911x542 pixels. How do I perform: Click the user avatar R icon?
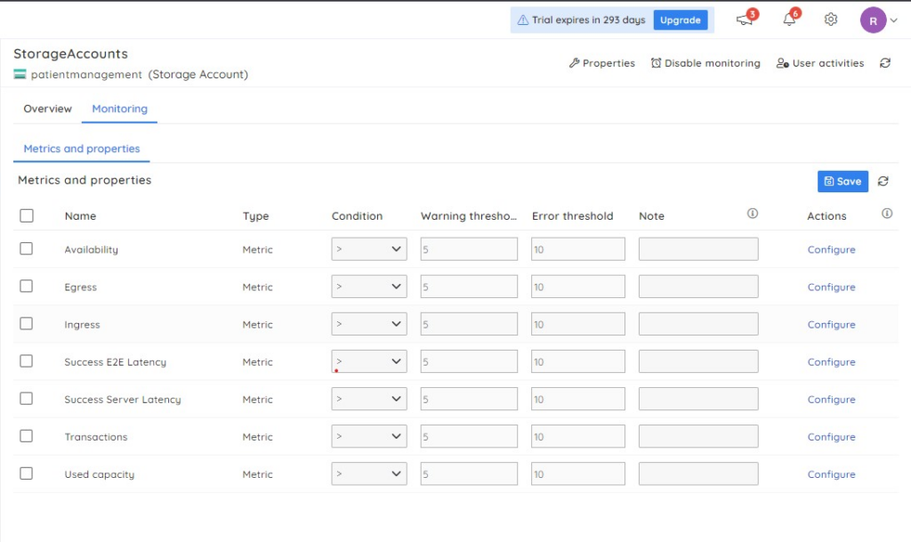pos(873,20)
